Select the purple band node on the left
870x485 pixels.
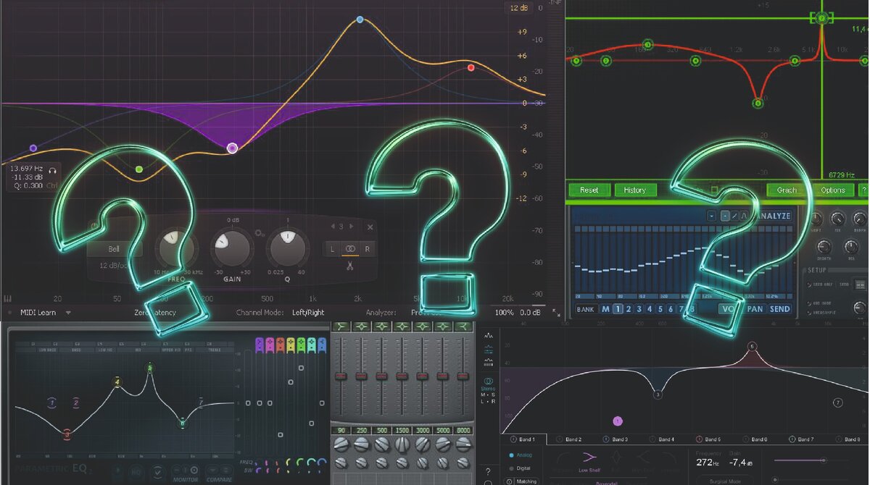point(33,148)
